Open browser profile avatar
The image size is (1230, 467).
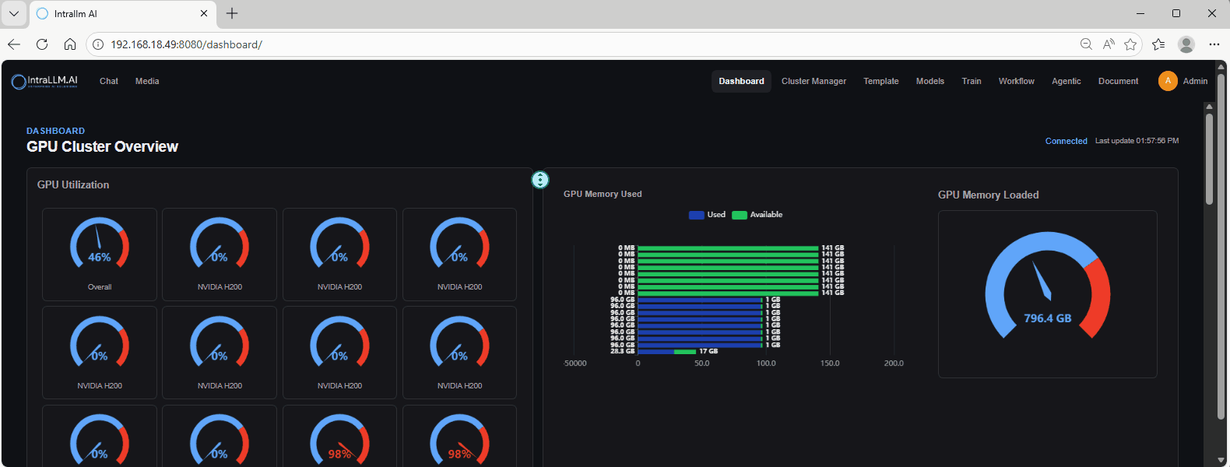(x=1186, y=44)
